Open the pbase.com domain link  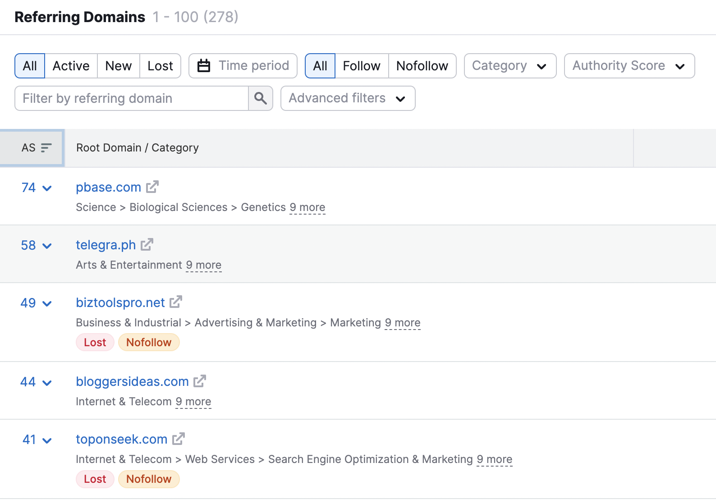point(108,187)
